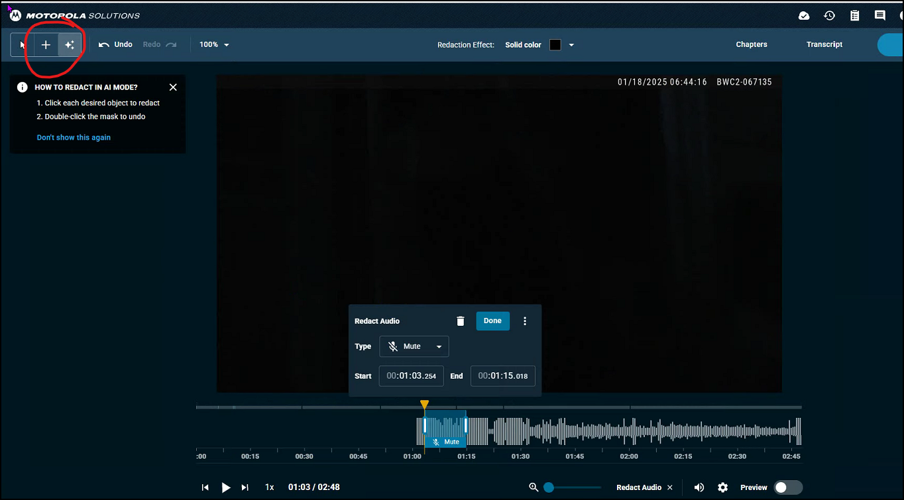Screen dimensions: 904x500
Task: Undo the last action
Action: pos(115,44)
